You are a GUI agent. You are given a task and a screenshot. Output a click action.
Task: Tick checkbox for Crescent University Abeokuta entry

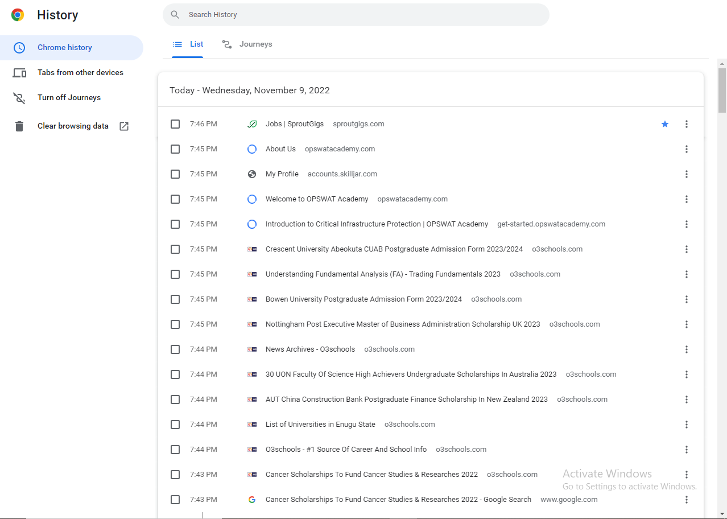coord(175,249)
